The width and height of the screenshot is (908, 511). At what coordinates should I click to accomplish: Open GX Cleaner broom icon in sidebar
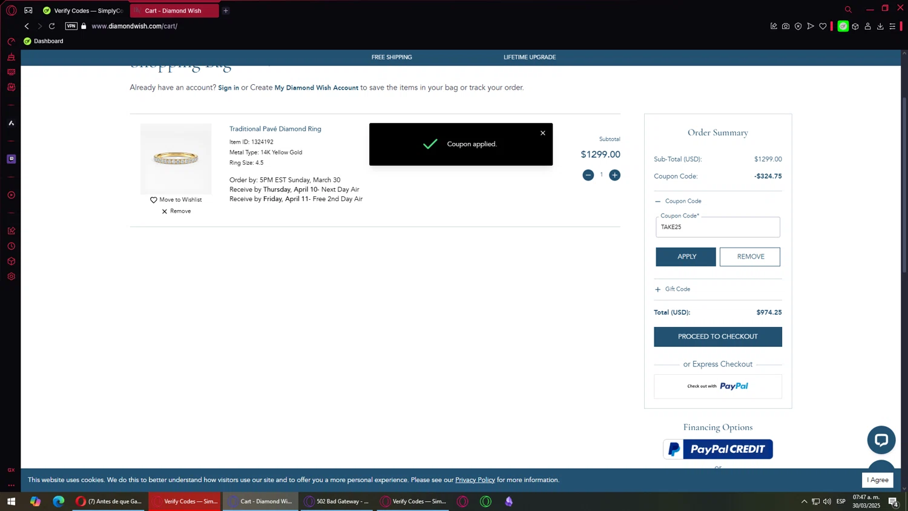11,57
